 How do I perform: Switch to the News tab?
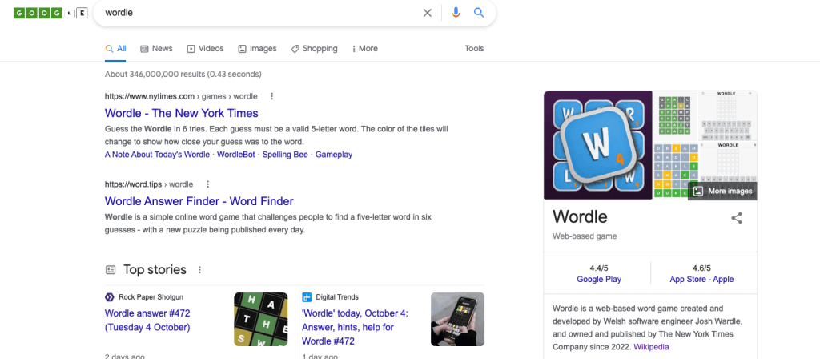[x=156, y=49]
